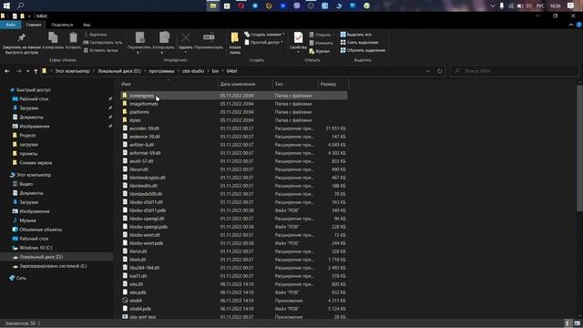Open the address bar history dropdown chevron
The width and height of the screenshot is (583, 328).
(x=428, y=71)
